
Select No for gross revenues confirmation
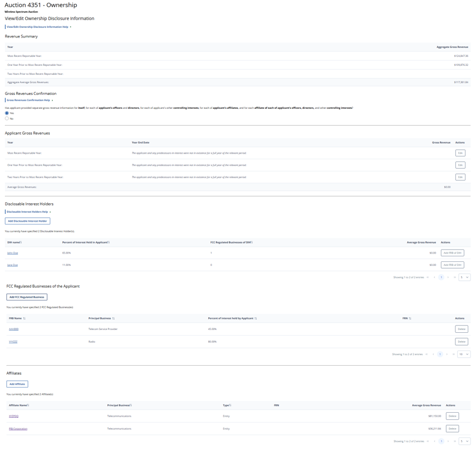pyautogui.click(x=7, y=118)
